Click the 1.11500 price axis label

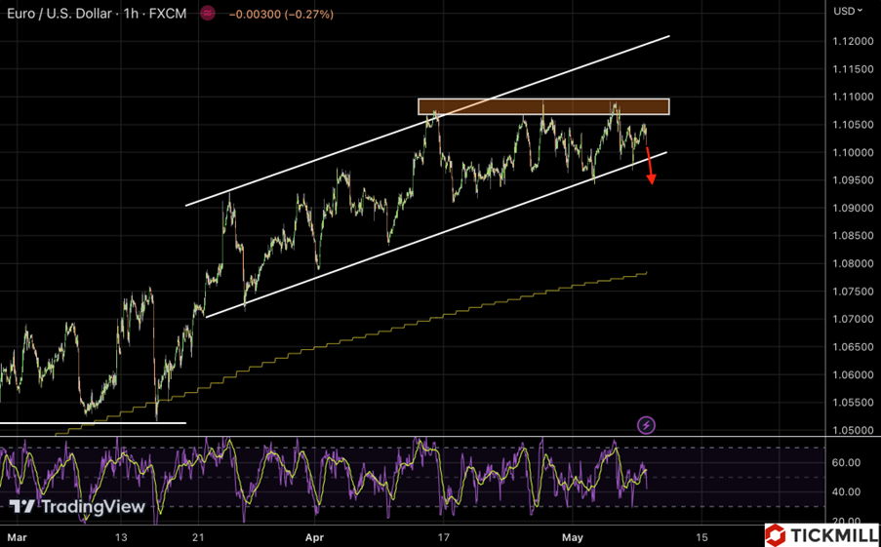[853, 69]
